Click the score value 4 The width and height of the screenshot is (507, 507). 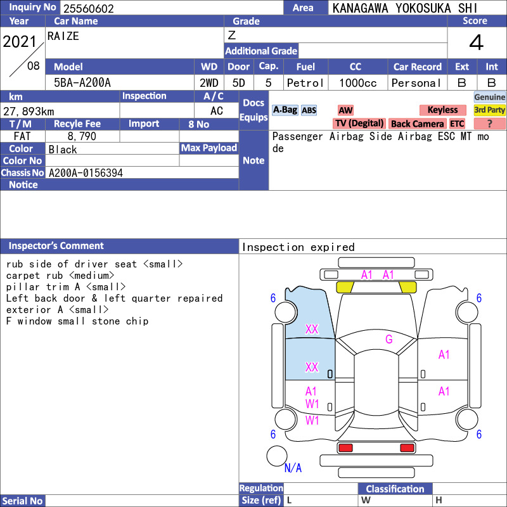click(x=476, y=43)
